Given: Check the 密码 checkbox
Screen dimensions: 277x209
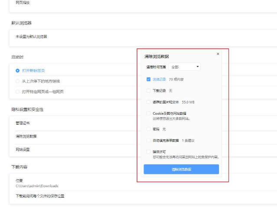Looking at the screenshot, I should (148, 129).
